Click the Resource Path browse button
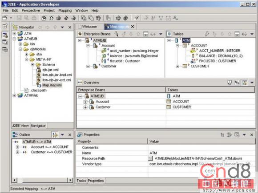 tap(150, 158)
